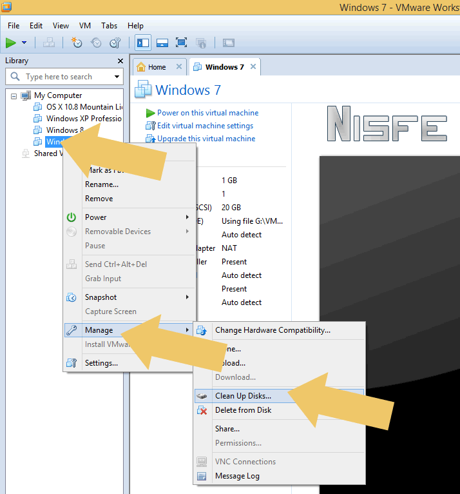460x494 pixels.
Task: Click Edit virtual machine settings link
Action: (205, 126)
